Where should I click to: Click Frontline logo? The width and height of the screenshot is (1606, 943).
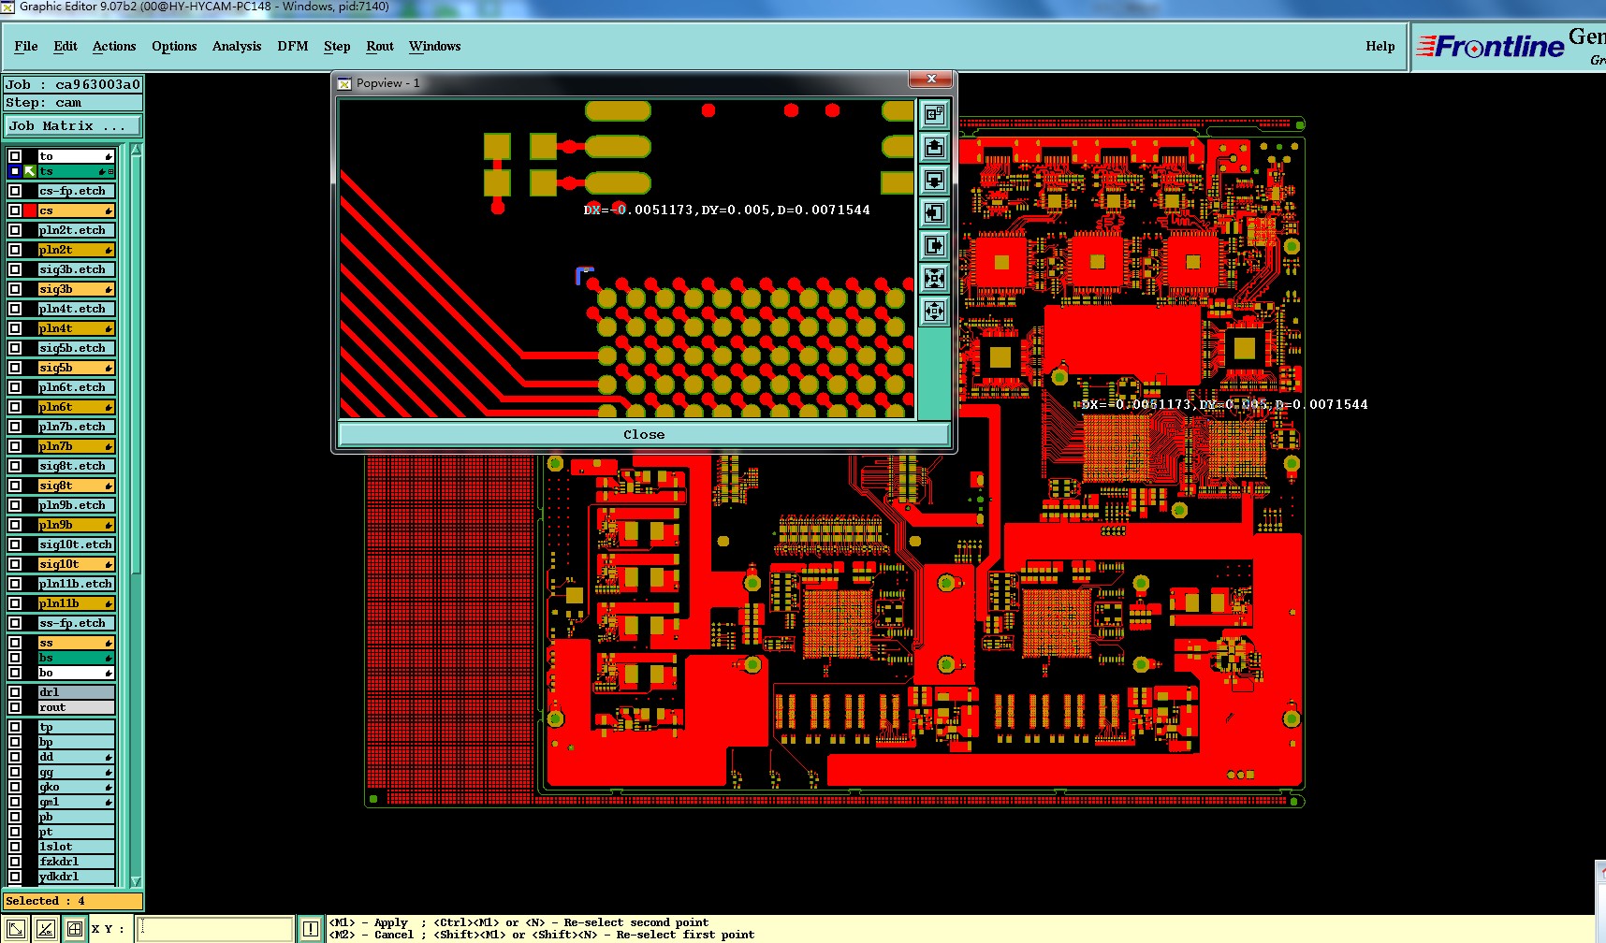pyautogui.click(x=1490, y=46)
